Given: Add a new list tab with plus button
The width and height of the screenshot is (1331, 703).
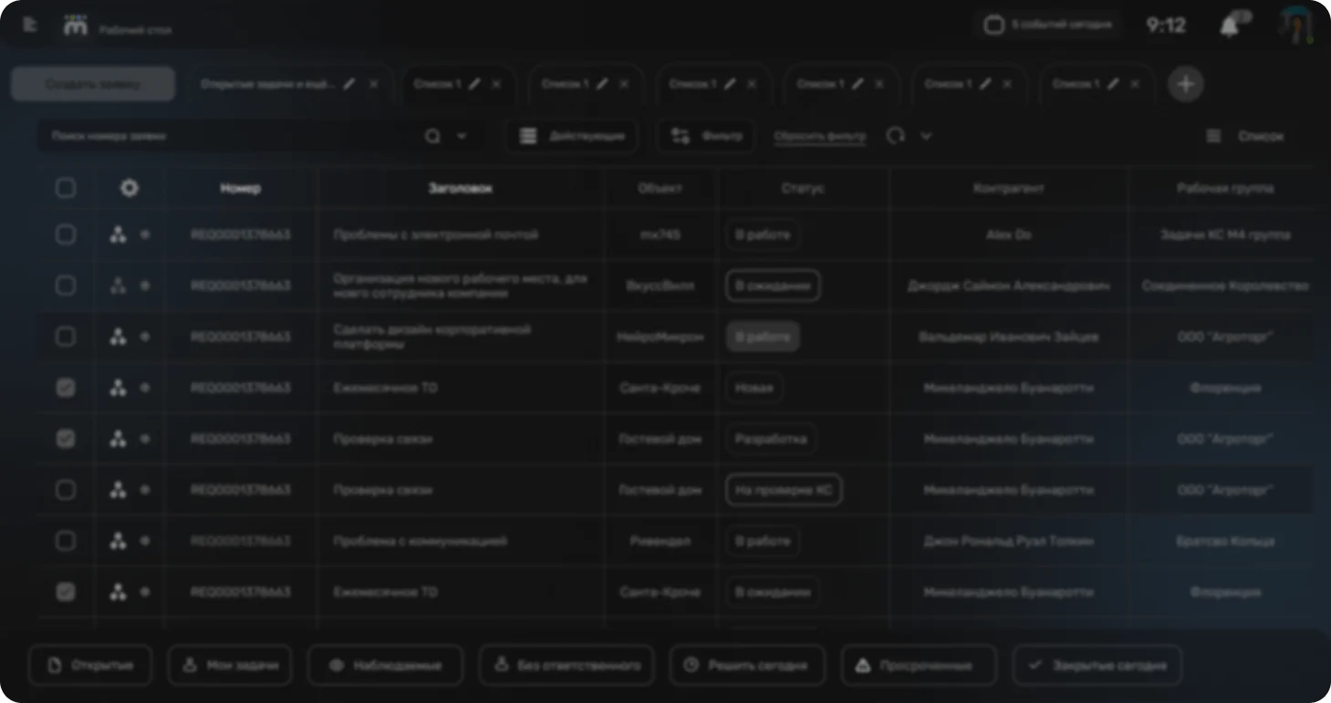Looking at the screenshot, I should pyautogui.click(x=1185, y=84).
